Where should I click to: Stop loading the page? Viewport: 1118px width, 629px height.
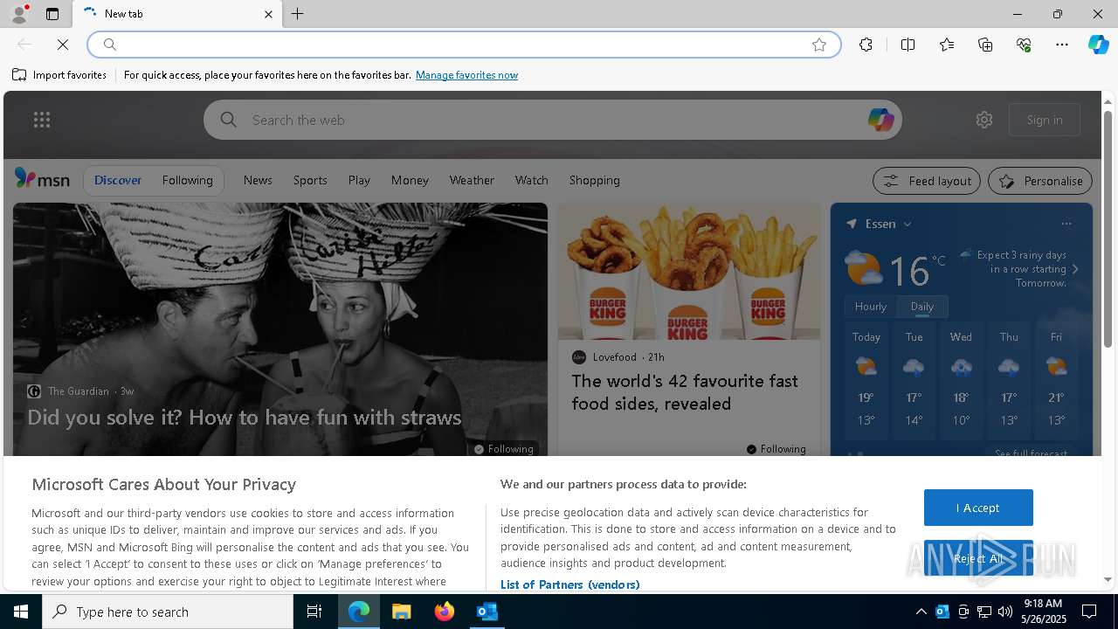(63, 45)
